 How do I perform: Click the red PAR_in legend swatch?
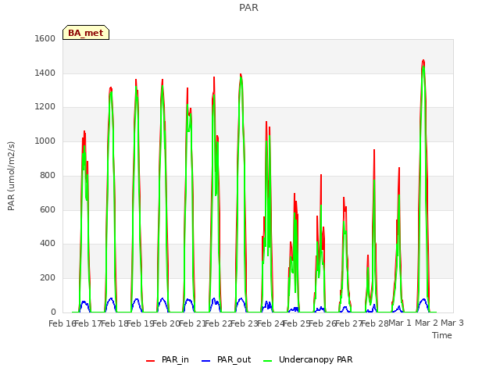click(x=150, y=361)
